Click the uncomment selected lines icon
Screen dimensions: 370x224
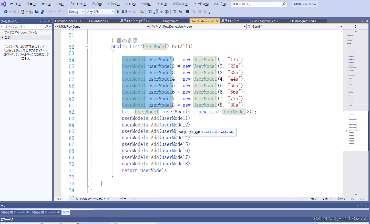(180, 12)
